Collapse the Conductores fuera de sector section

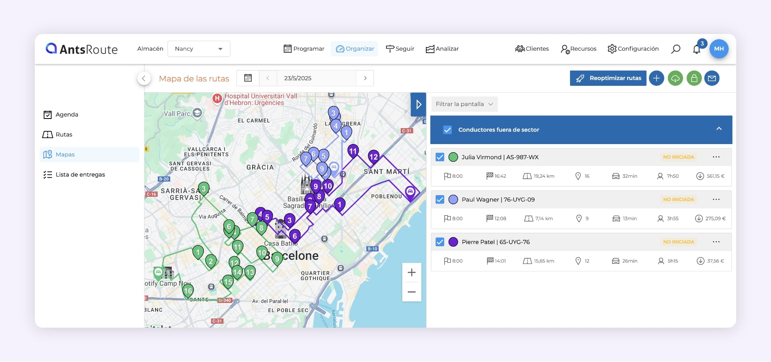719,129
